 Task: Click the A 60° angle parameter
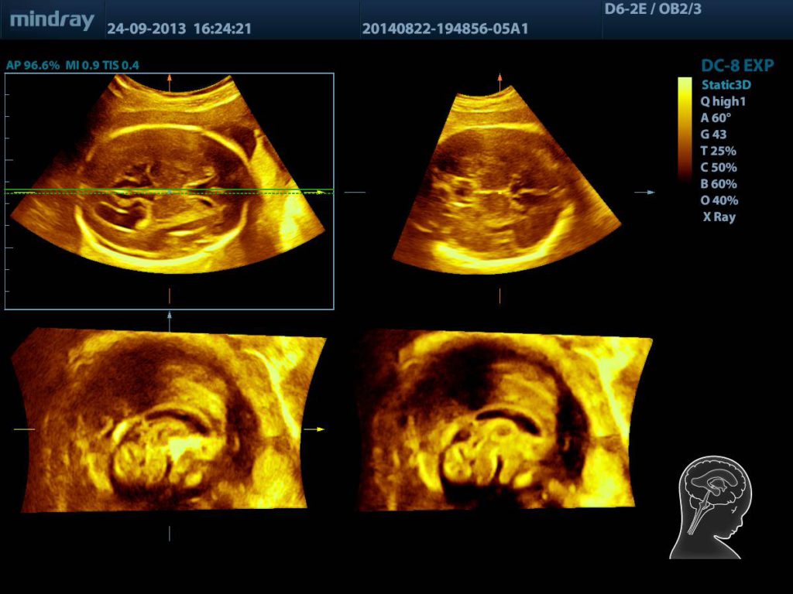coord(716,118)
